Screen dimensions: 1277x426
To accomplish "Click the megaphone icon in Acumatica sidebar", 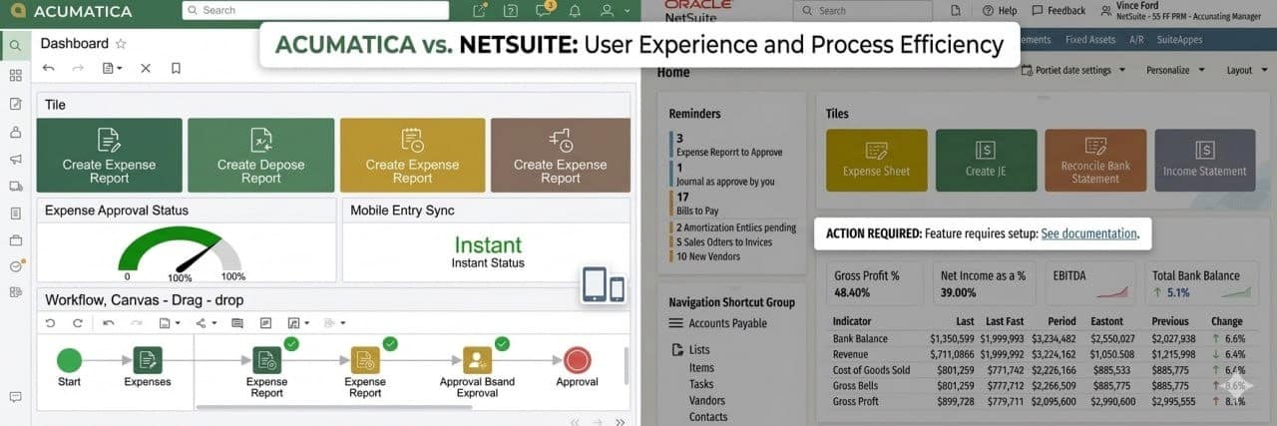I will click(x=15, y=159).
